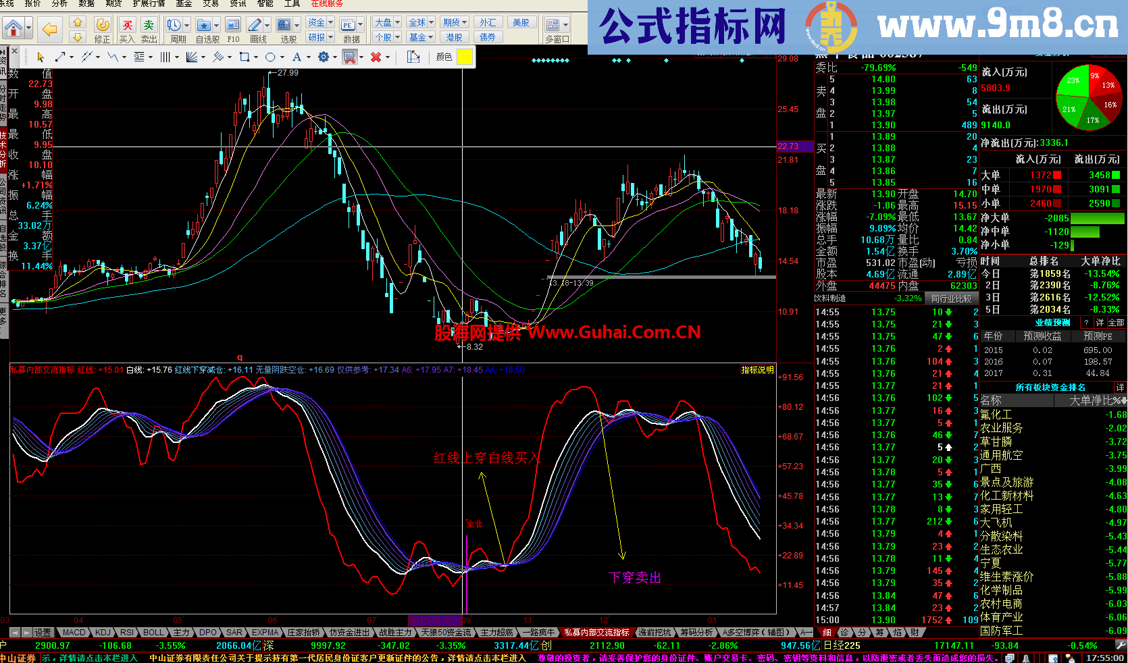Select the 私募内部交流指标 tab

tap(596, 633)
